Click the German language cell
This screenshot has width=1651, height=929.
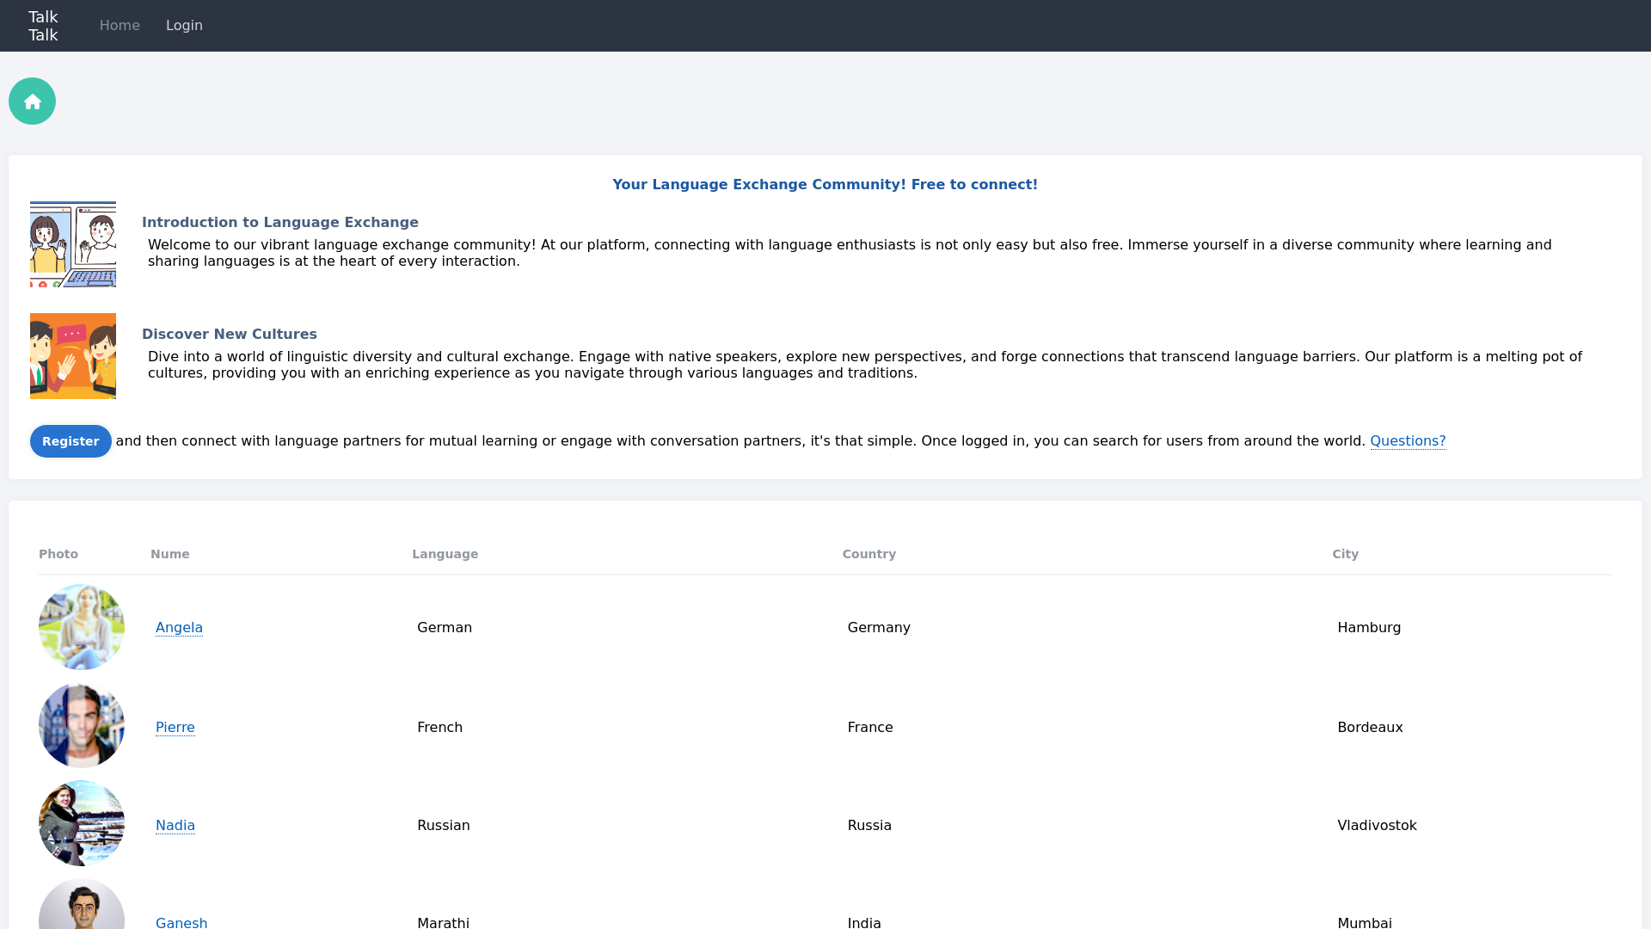point(445,628)
